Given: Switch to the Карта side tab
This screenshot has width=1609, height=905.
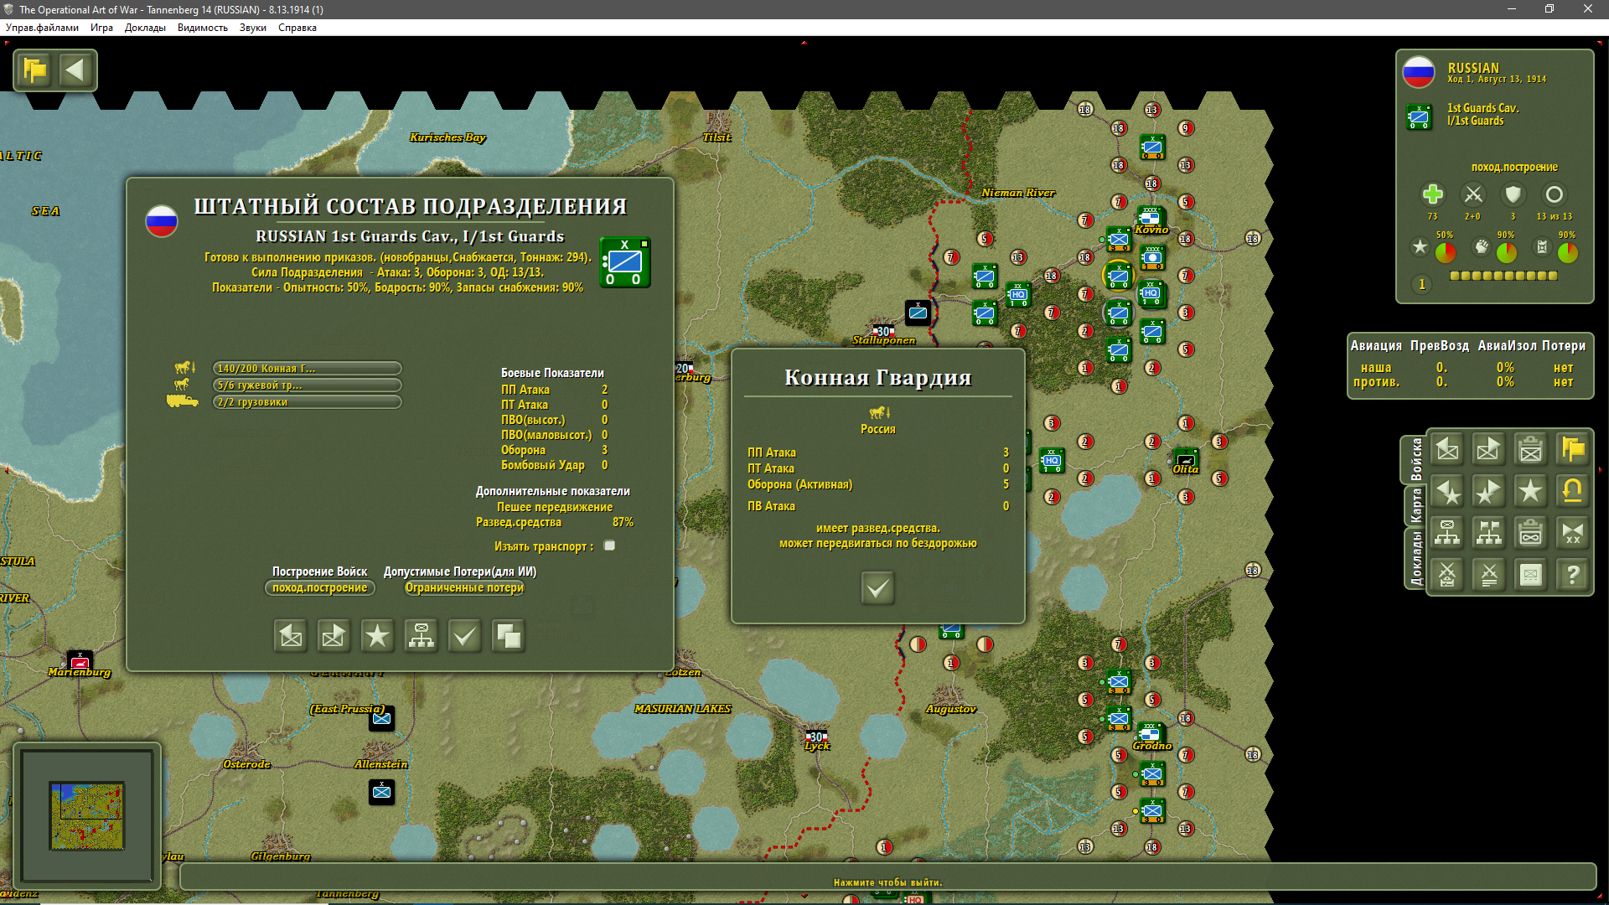Looking at the screenshot, I should pyautogui.click(x=1415, y=506).
